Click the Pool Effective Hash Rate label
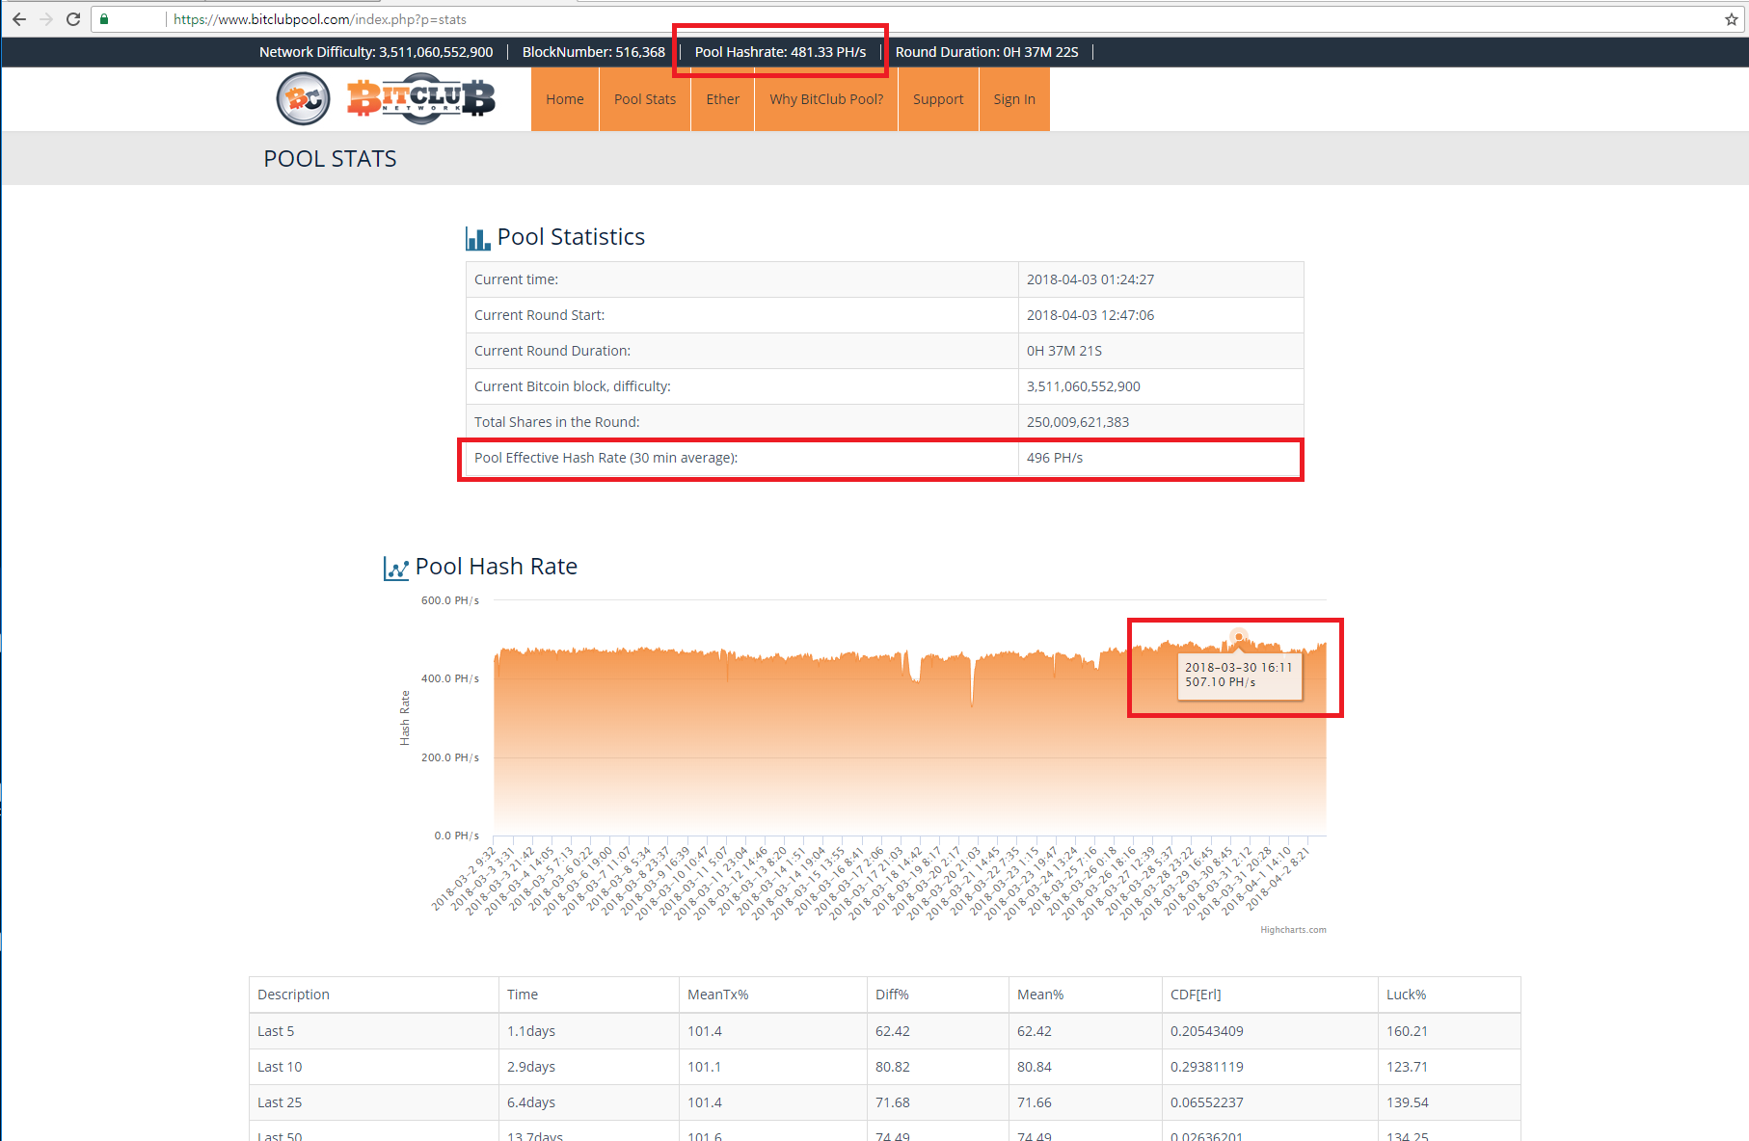Image resolution: width=1749 pixels, height=1141 pixels. click(605, 458)
